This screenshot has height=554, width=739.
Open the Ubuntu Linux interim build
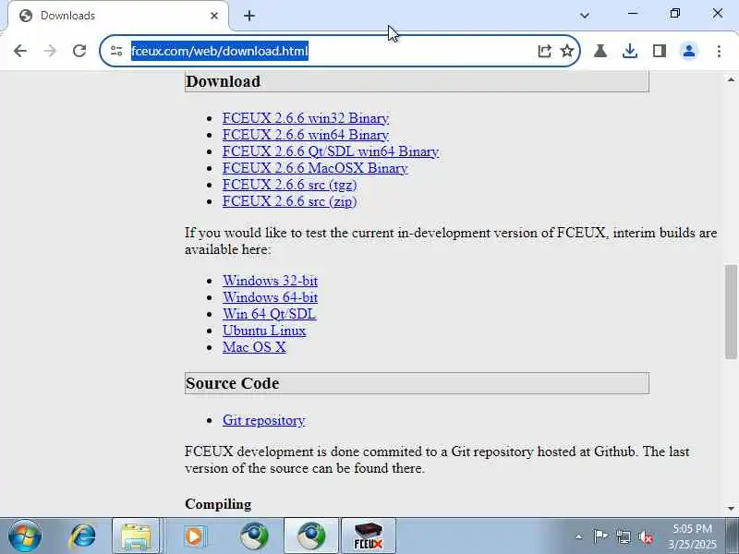click(x=264, y=331)
